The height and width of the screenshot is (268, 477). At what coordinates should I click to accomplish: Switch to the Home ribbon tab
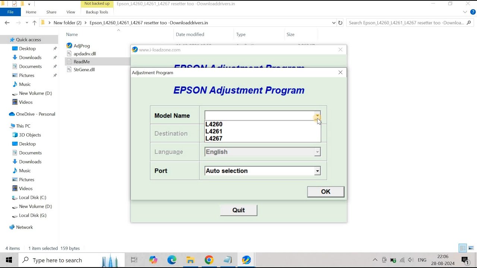coord(31,12)
